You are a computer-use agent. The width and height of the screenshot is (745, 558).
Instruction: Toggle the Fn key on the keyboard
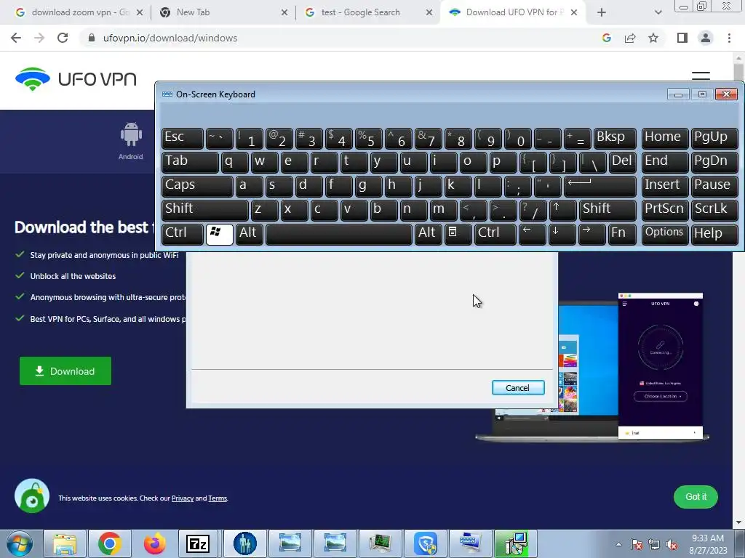(x=622, y=235)
